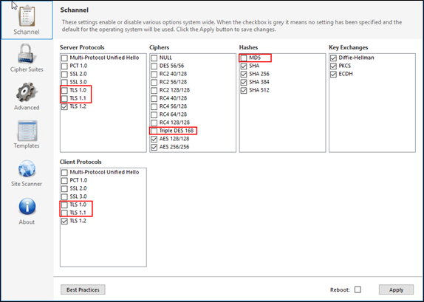Uncheck AES 256/256 cipher
The image size is (424, 302).
[x=154, y=147]
